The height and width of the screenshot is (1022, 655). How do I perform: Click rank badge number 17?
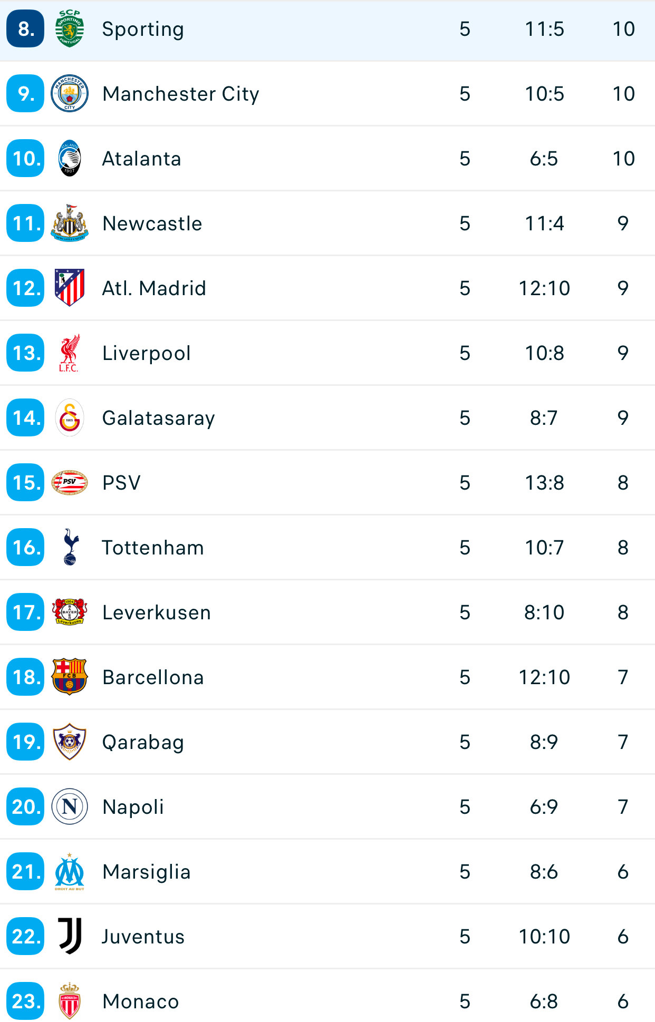tap(25, 612)
